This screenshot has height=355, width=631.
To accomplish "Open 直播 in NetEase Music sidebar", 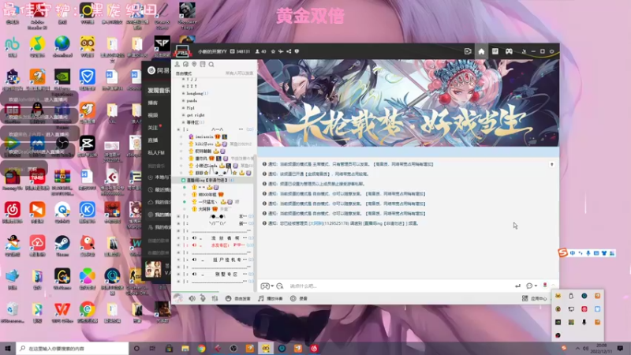I will point(152,140).
